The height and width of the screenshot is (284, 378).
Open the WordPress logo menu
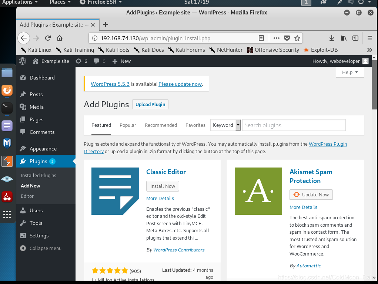(23, 61)
